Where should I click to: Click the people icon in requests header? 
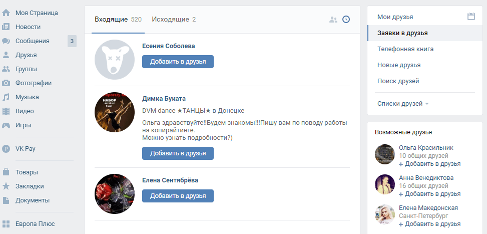333,20
